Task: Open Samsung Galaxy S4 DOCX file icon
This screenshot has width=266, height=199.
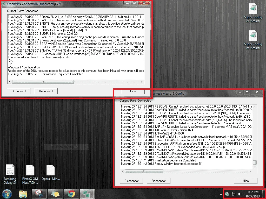Action: (10, 174)
